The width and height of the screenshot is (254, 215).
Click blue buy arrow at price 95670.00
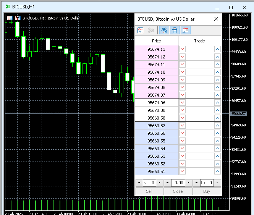click(x=217, y=110)
